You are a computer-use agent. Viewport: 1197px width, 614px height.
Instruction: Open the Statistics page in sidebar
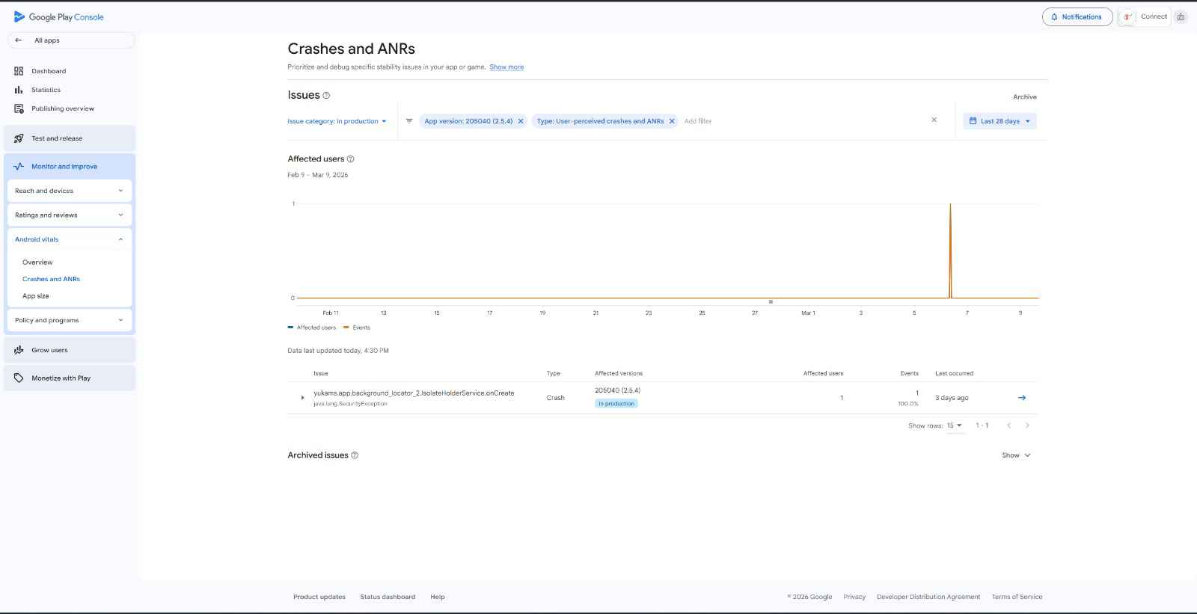point(46,90)
